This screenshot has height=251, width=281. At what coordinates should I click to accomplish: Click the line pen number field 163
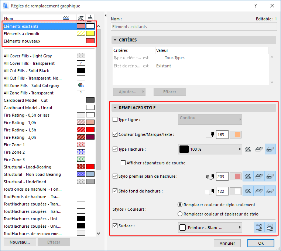[x=222, y=135]
